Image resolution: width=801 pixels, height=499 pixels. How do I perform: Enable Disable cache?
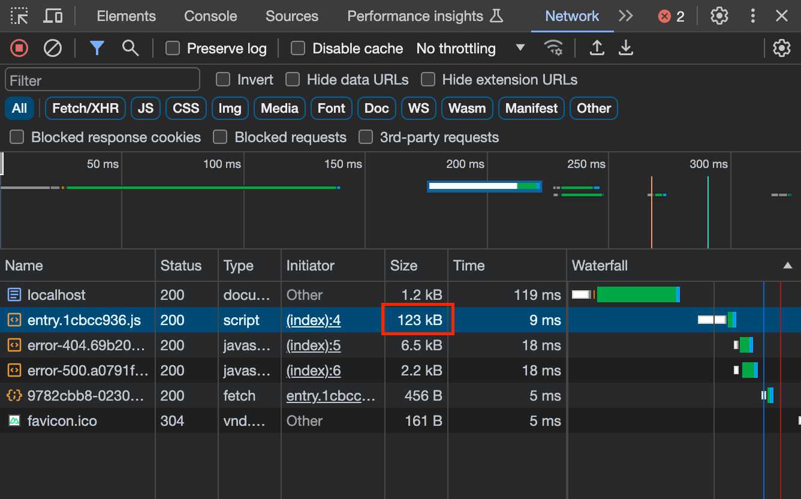tap(298, 48)
